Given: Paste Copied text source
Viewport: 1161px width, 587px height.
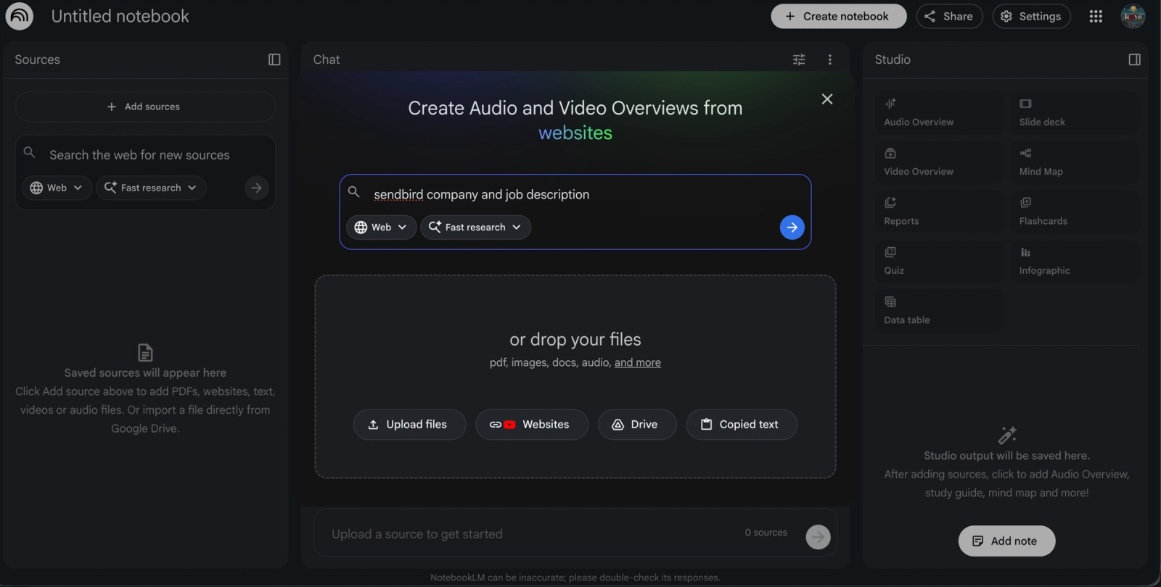Looking at the screenshot, I should point(742,425).
